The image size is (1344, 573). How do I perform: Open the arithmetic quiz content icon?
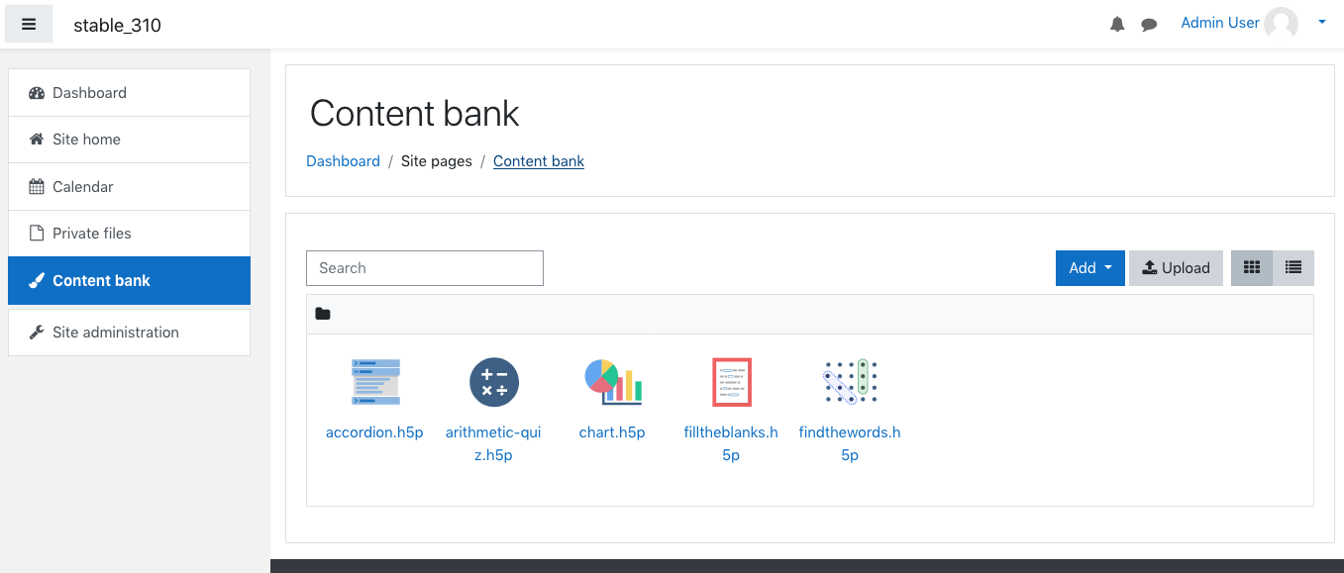click(x=494, y=382)
